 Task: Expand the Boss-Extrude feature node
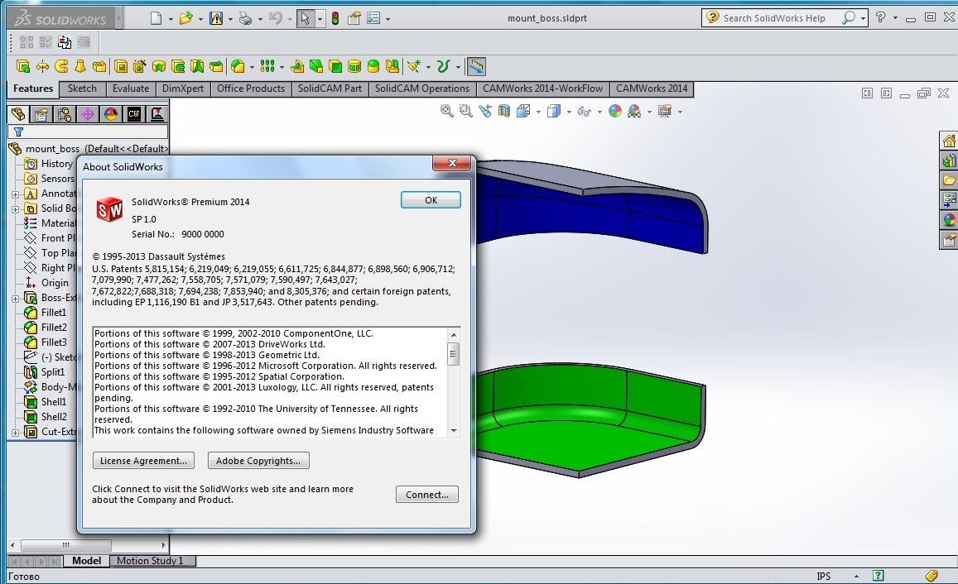[15, 299]
